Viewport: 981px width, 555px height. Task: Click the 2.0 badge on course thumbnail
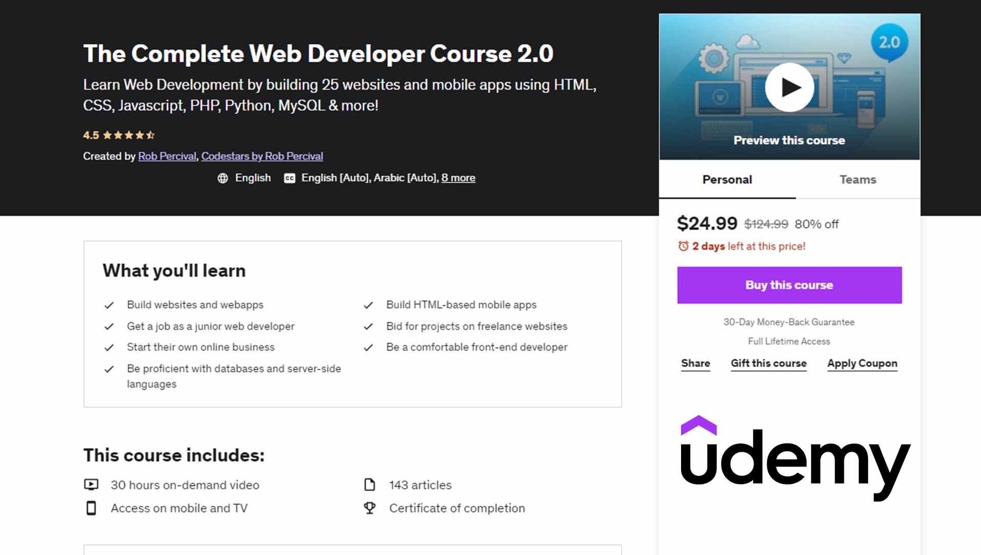tap(889, 43)
